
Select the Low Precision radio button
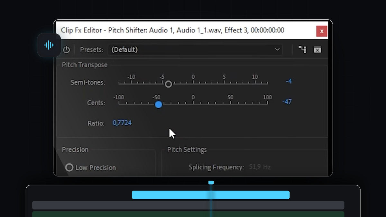69,167
